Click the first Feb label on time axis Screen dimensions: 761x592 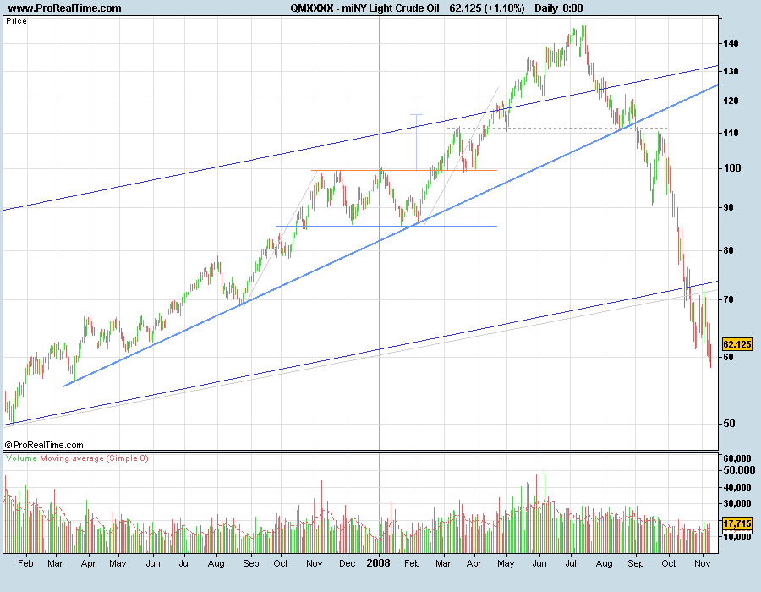pyautogui.click(x=25, y=563)
